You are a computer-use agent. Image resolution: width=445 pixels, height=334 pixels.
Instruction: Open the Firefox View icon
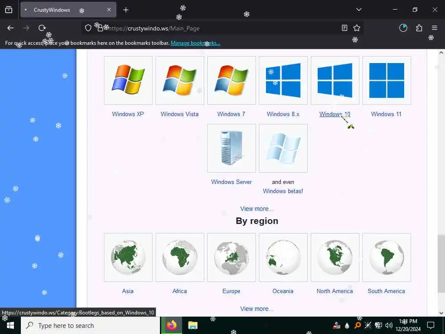point(9,10)
